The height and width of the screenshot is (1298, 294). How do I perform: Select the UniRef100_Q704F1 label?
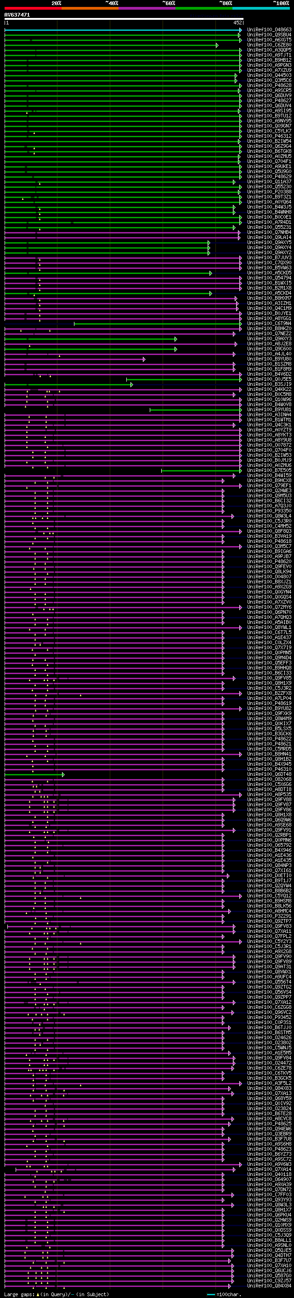click(x=269, y=161)
